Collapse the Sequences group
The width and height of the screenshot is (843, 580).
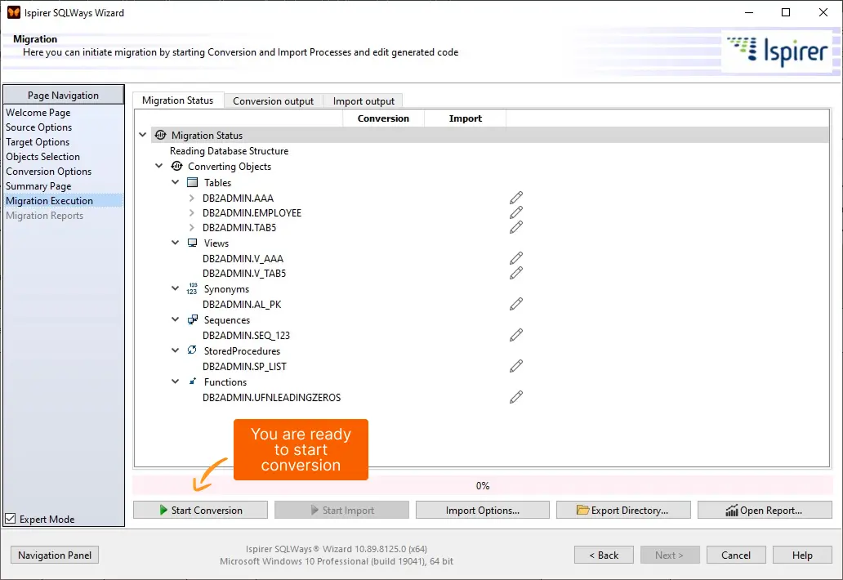point(175,320)
